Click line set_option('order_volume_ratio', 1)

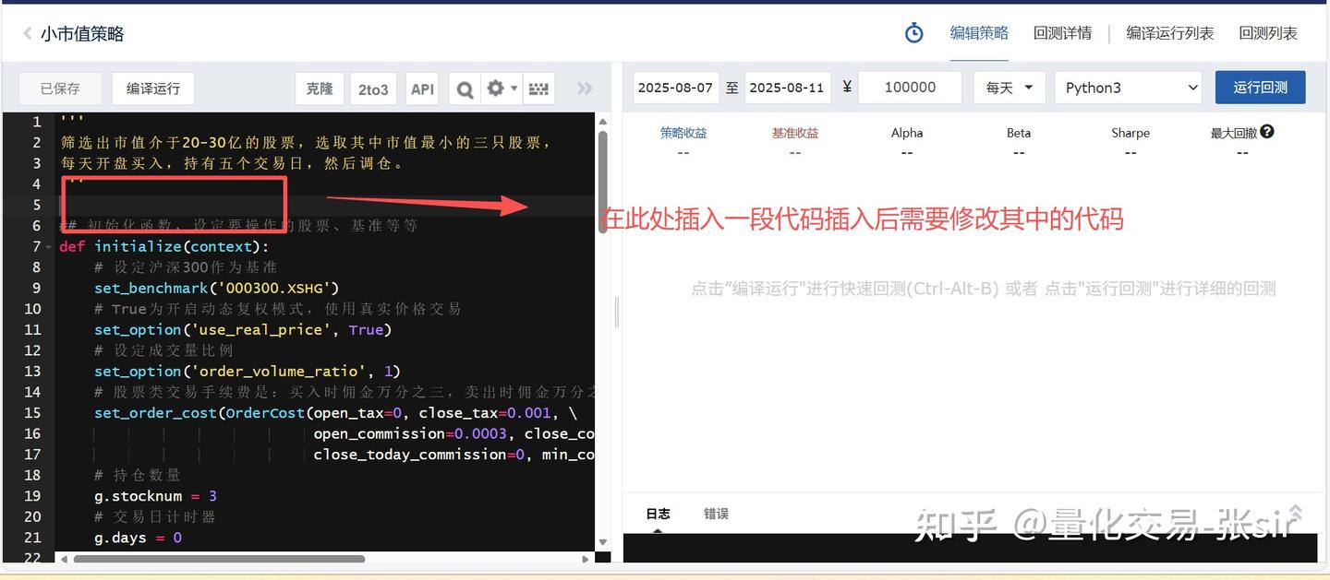[248, 371]
